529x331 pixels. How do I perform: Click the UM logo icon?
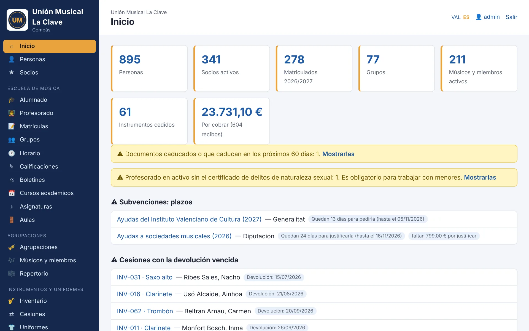point(17,20)
